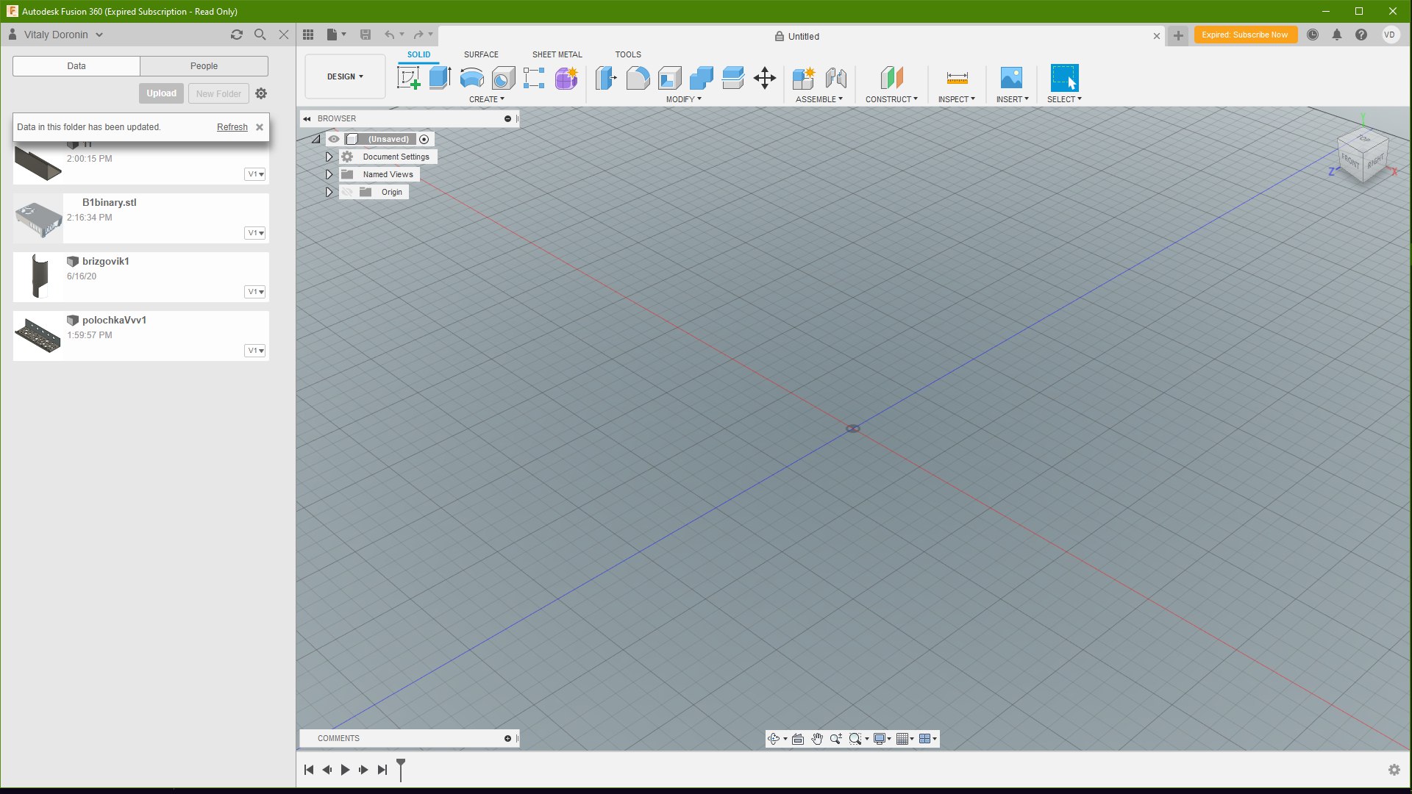This screenshot has width=1412, height=794.
Task: Switch to the Data tab
Action: click(x=76, y=66)
